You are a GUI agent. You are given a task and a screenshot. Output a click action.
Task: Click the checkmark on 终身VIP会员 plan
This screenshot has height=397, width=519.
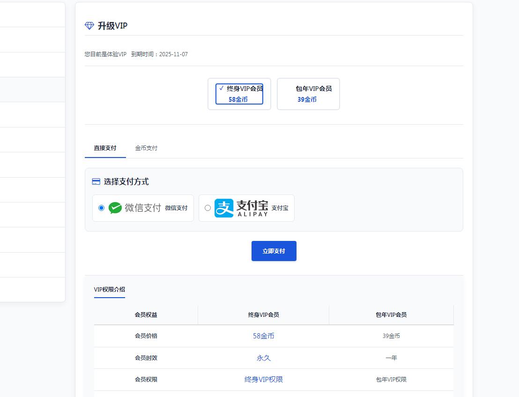(x=222, y=88)
